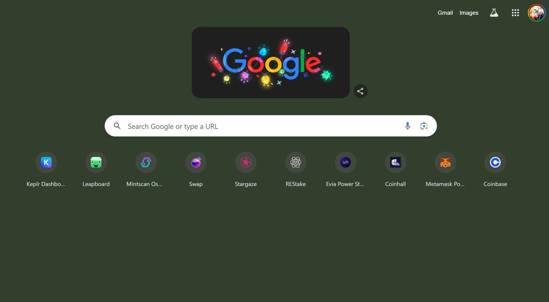Click the Coinhall label
The width and height of the screenshot is (549, 302).
395,184
